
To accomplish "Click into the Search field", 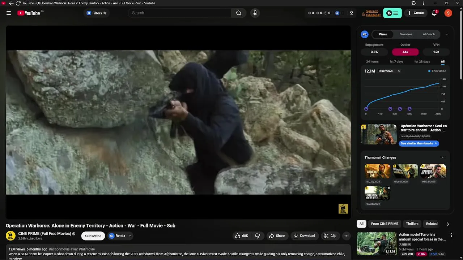I will pyautogui.click(x=180, y=13).
